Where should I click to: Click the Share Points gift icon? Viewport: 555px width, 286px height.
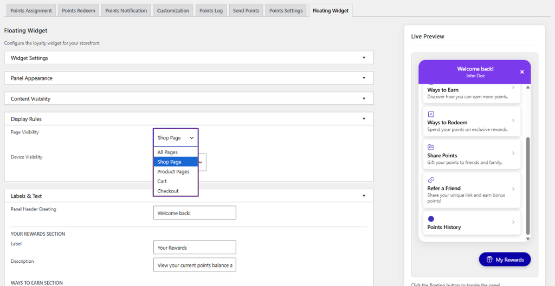(431, 147)
